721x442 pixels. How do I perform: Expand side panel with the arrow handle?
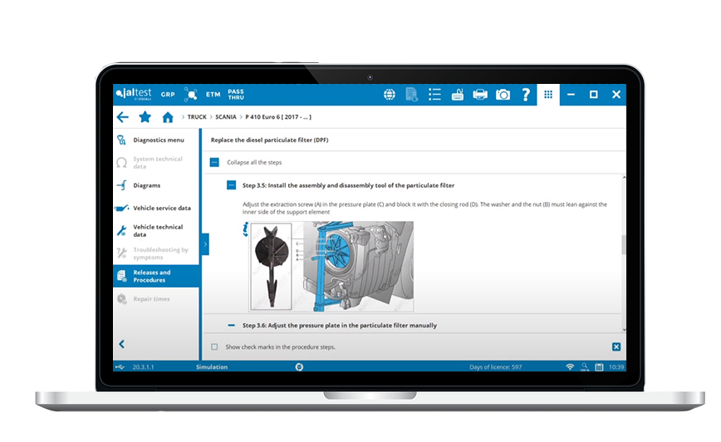205,243
